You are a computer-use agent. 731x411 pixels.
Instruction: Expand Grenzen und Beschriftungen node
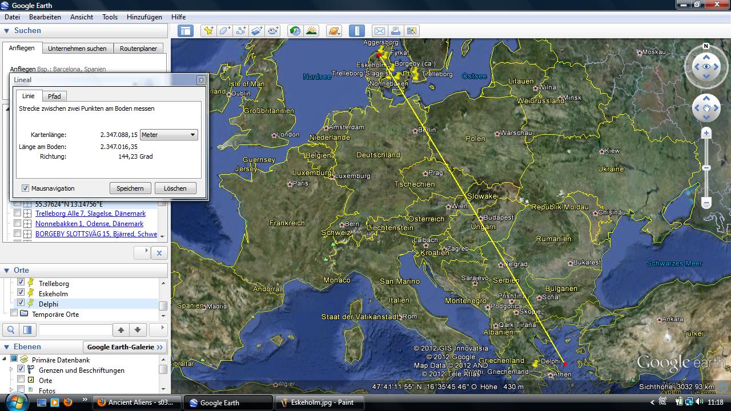[x=12, y=370]
